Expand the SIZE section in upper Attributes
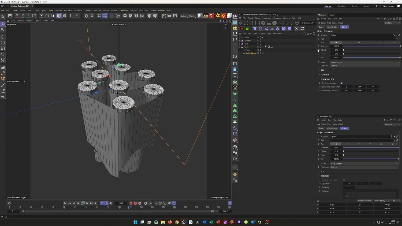The image size is (402, 226). click(x=322, y=70)
